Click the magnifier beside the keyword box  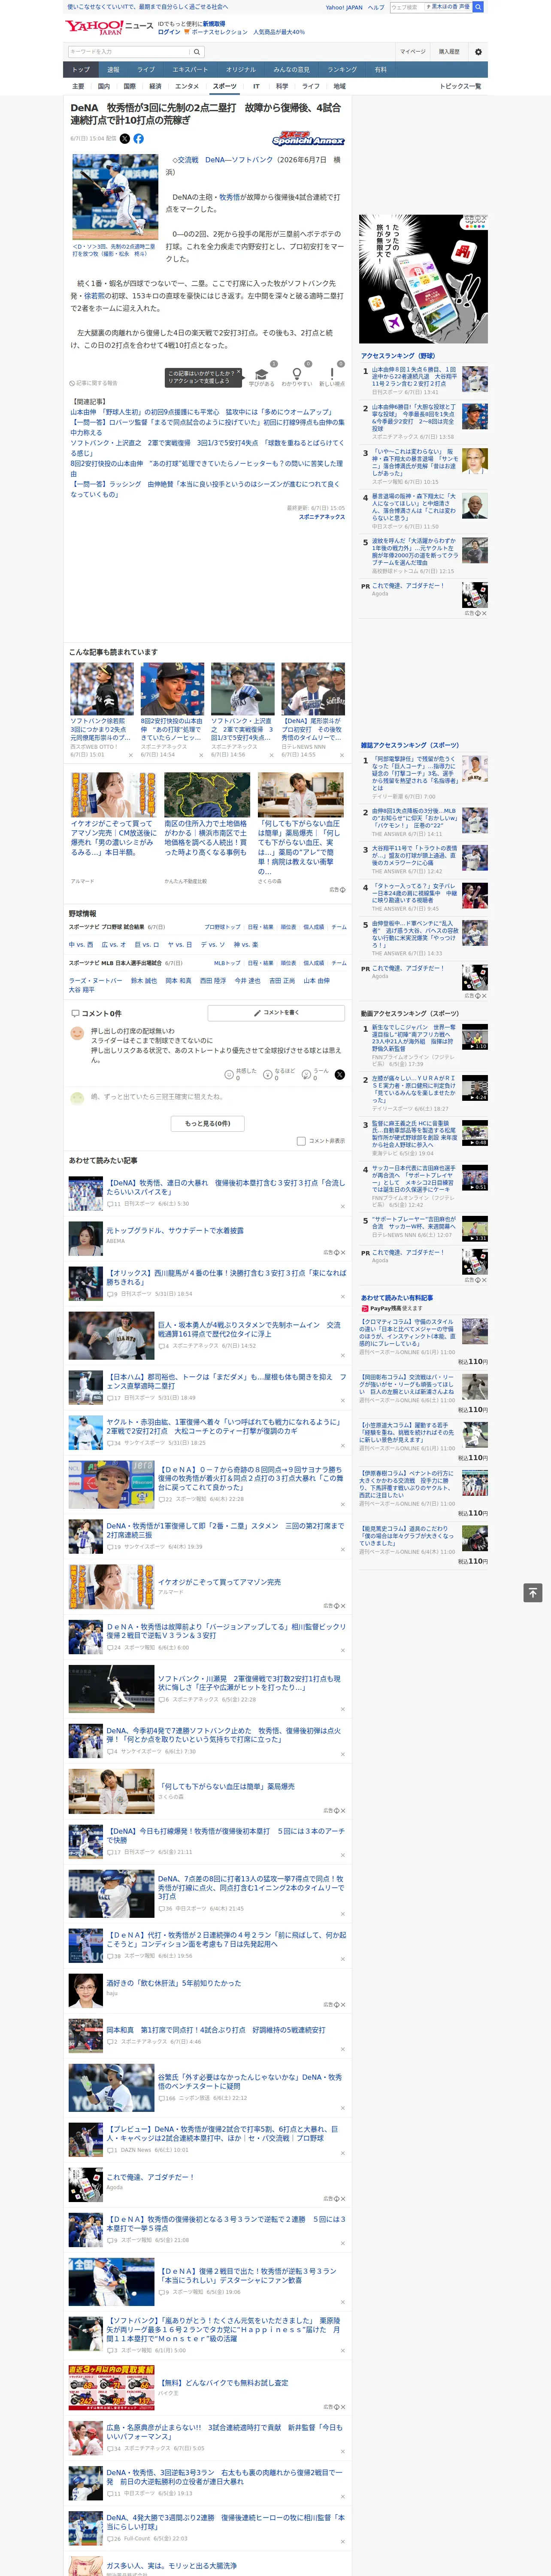[197, 52]
